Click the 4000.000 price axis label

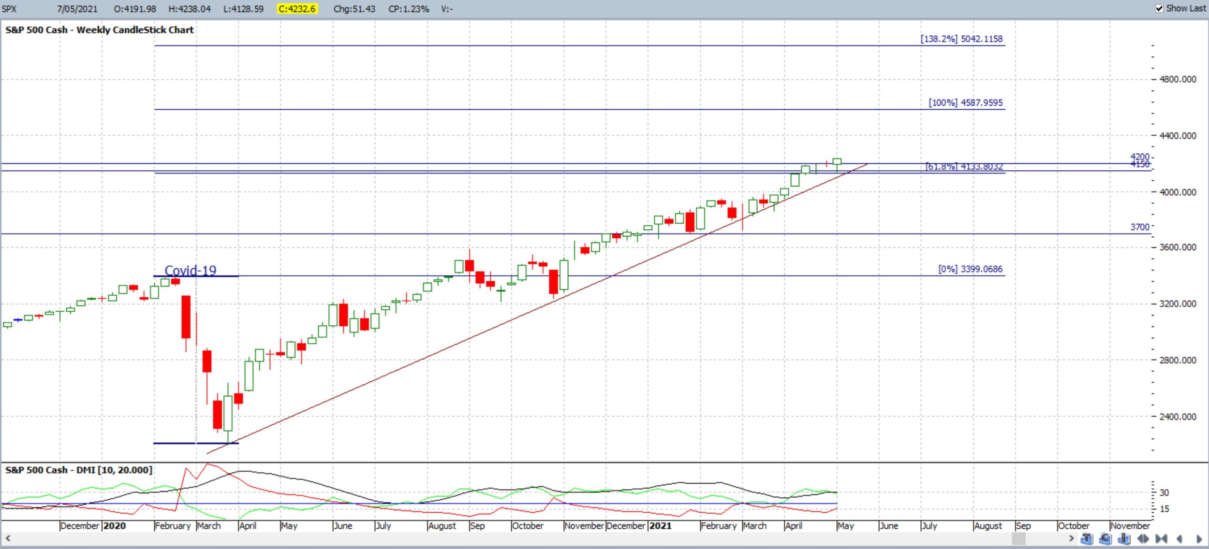[1178, 192]
